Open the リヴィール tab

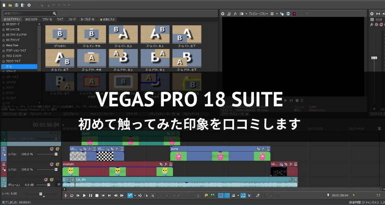47,19
